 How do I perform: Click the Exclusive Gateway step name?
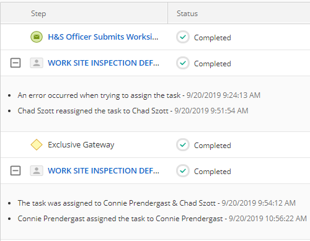click(x=81, y=145)
